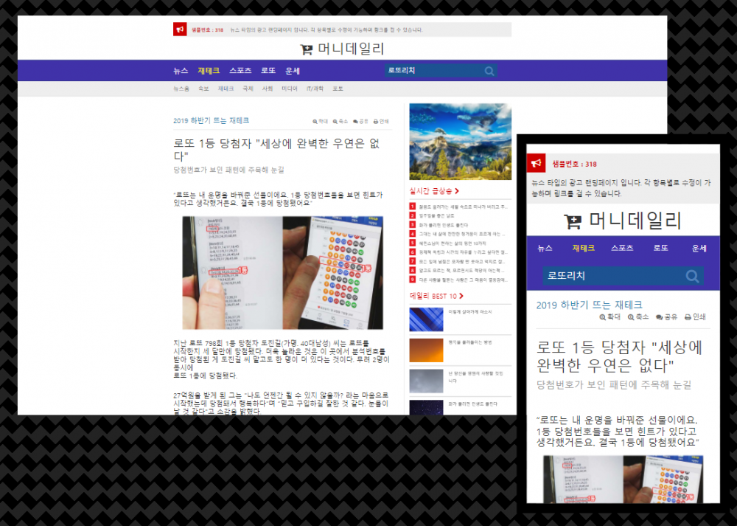Click inside the 로또리치 search input field
Screen dimensions: 737x526
pyautogui.click(x=427, y=71)
